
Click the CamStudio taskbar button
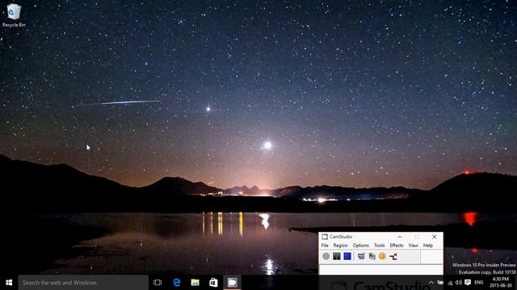[x=232, y=283]
